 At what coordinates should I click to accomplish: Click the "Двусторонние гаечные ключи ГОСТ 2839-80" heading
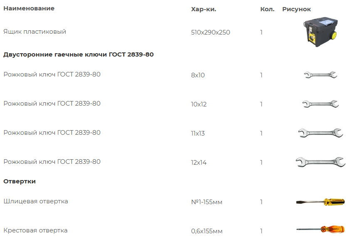tap(79, 54)
